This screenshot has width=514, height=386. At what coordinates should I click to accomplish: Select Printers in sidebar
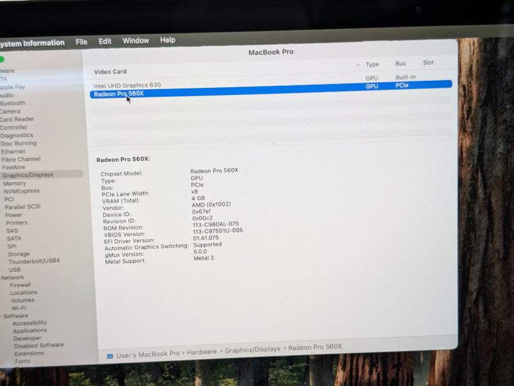pyautogui.click(x=17, y=222)
